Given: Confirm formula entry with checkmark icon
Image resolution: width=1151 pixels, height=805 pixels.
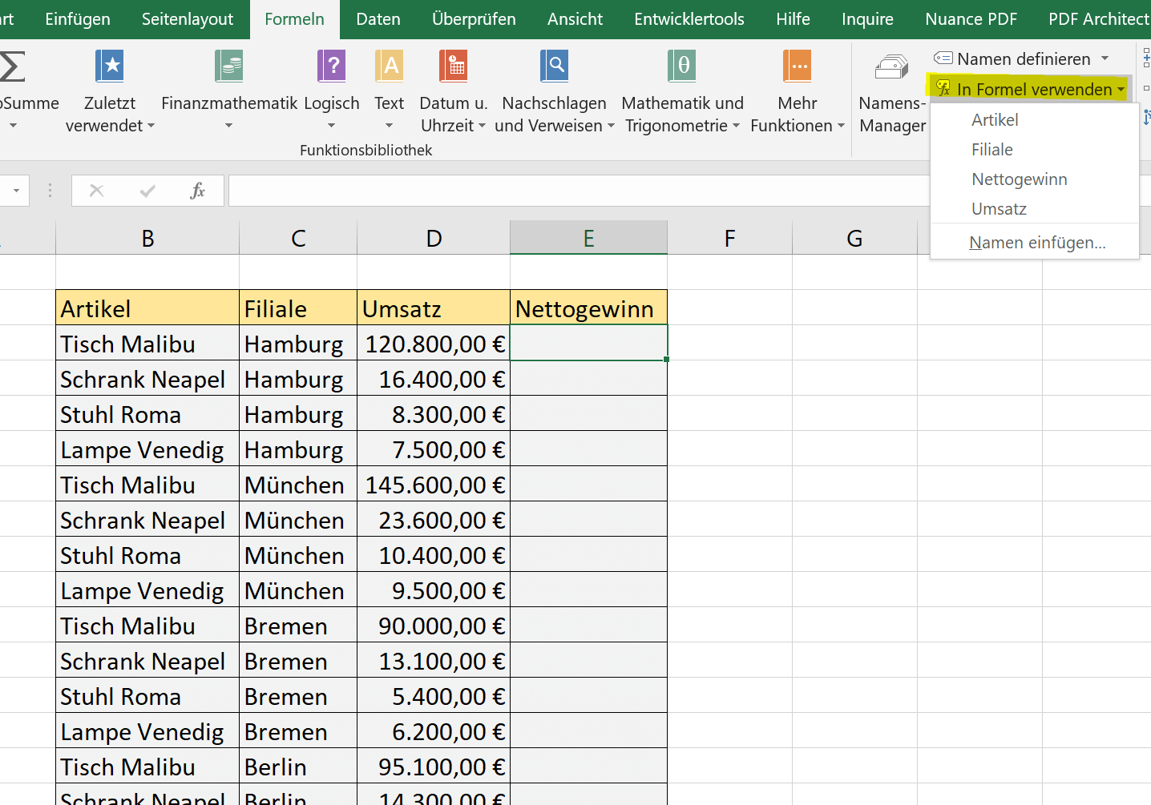Looking at the screenshot, I should [x=147, y=191].
